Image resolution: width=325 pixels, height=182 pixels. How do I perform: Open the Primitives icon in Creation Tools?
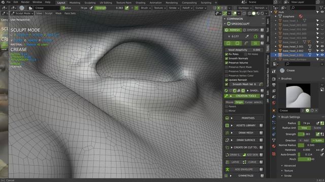(x=227, y=118)
